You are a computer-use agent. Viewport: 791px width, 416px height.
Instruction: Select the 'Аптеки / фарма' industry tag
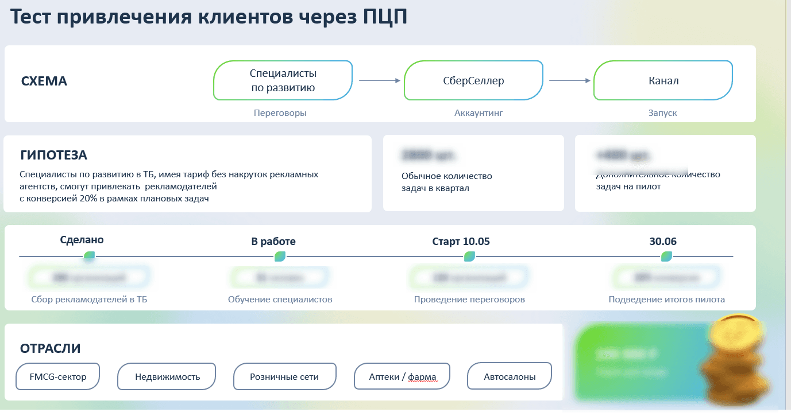402,376
